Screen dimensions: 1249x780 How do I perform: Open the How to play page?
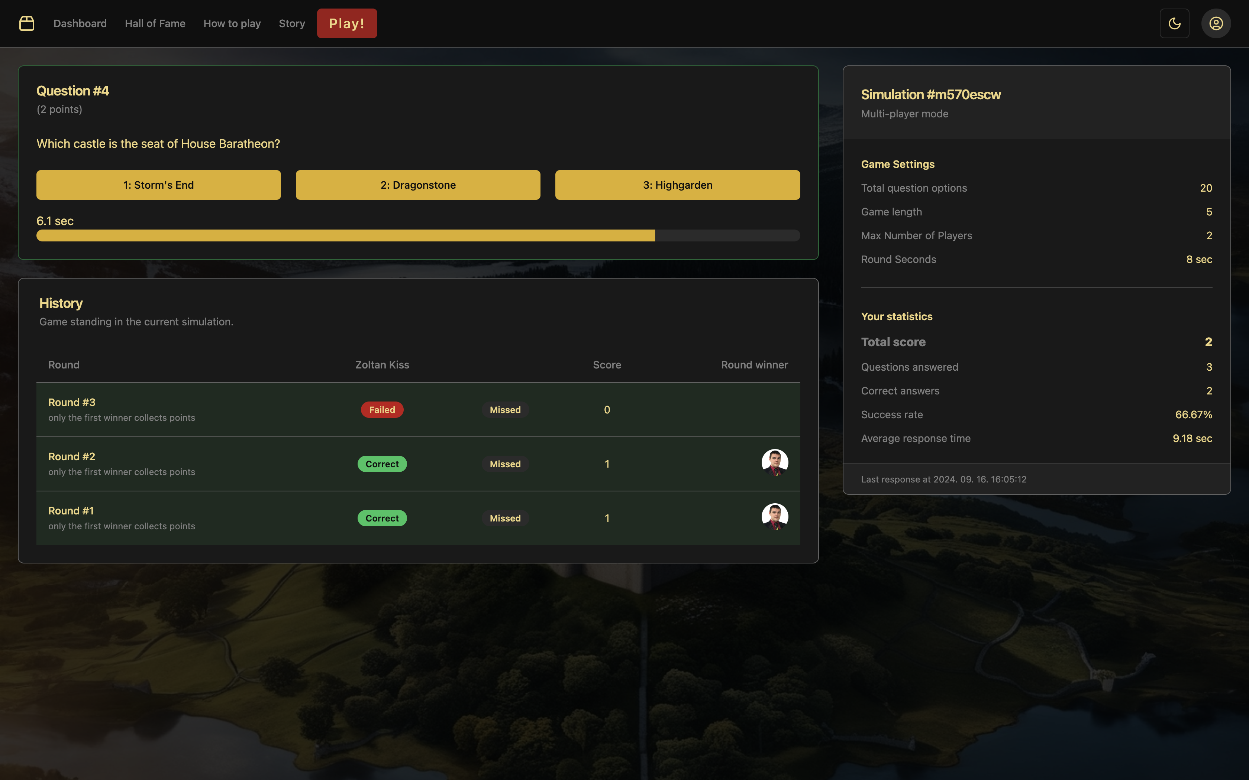232,23
